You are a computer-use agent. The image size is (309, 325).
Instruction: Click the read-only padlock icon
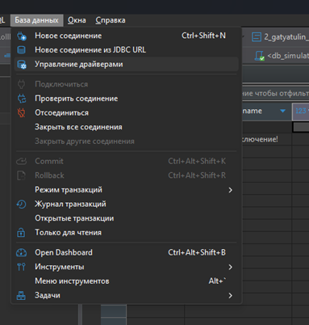tap(21, 232)
